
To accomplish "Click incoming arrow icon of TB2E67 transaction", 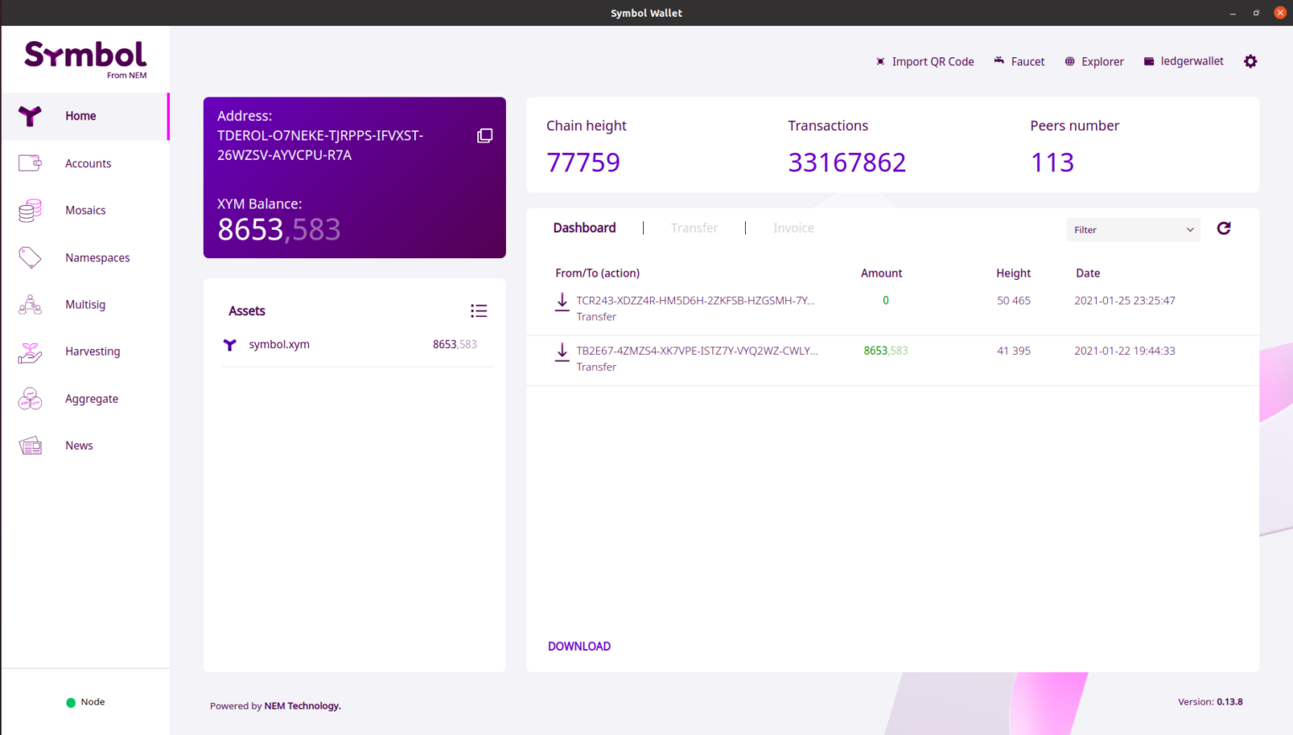I will (562, 353).
